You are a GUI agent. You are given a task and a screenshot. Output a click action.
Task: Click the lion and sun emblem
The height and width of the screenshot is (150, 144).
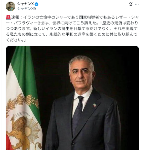[x=23, y=130]
